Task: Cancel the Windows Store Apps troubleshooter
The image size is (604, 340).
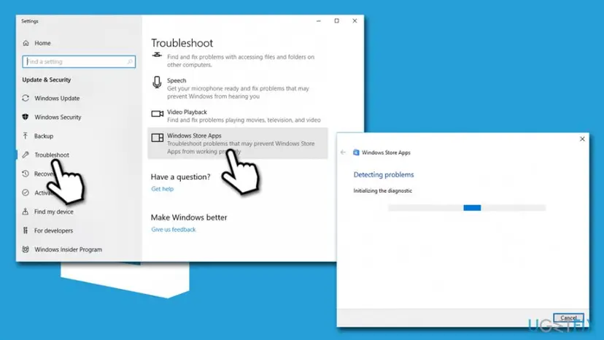Action: pos(568,318)
